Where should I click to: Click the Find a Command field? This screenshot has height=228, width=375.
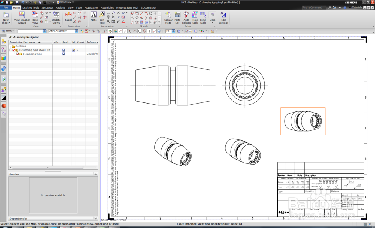[x=314, y=7]
